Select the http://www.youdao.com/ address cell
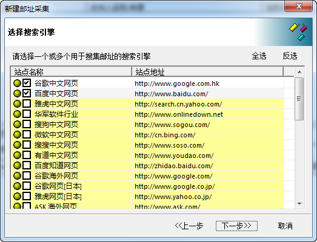This screenshot has width=317, height=242. click(208, 155)
